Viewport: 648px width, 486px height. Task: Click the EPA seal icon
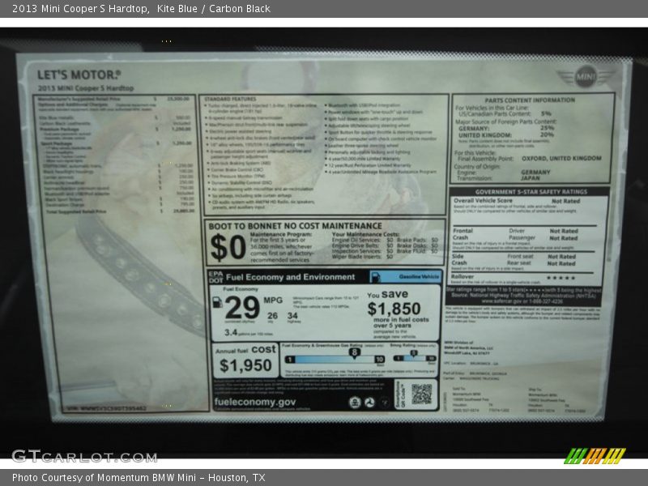(x=355, y=402)
